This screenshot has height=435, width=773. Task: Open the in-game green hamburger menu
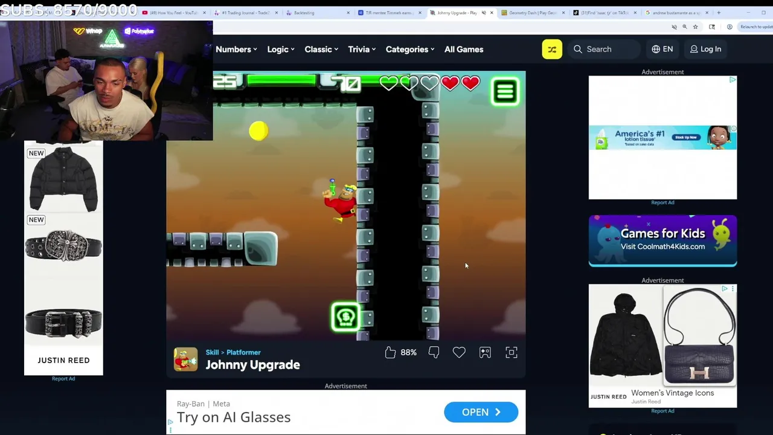tap(505, 91)
